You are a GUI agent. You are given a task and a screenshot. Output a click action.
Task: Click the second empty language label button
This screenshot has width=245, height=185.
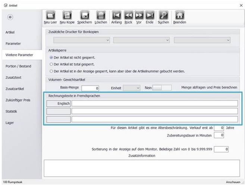59,111
